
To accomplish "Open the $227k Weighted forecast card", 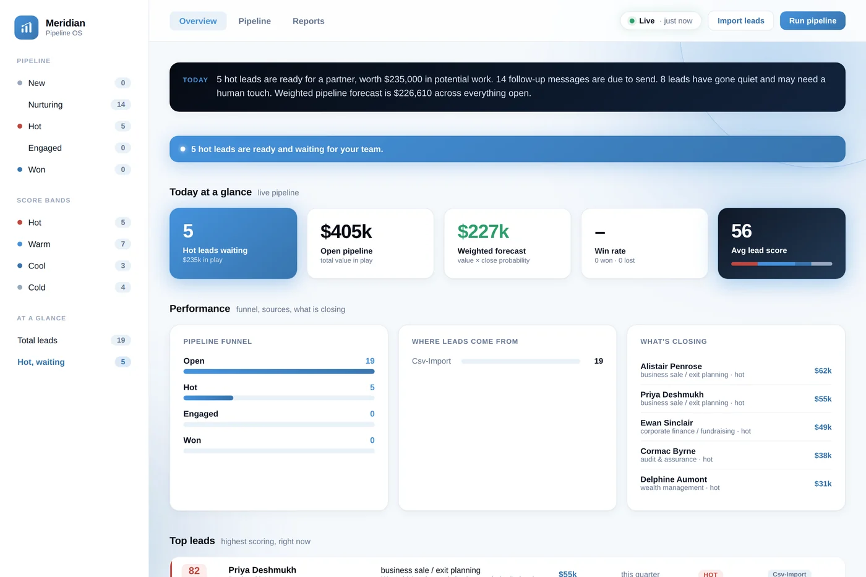I will coord(507,243).
